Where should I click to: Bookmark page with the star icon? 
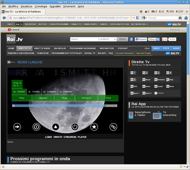pyautogui.click(x=131, y=18)
